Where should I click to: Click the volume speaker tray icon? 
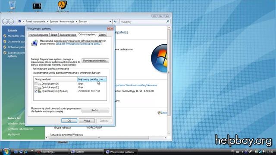pyautogui.click(x=264, y=152)
